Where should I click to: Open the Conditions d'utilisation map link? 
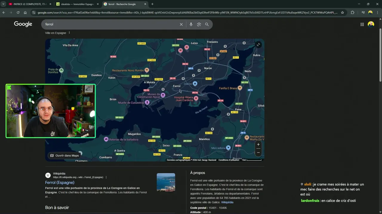coord(229,160)
